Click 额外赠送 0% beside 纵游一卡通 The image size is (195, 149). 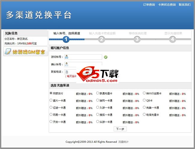point(131,122)
